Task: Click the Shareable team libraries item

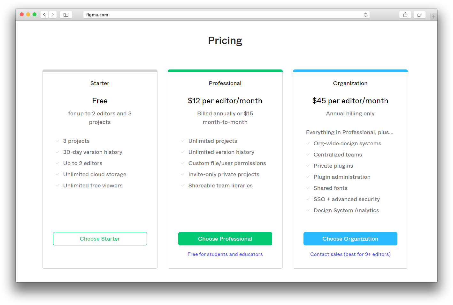Action: [x=220, y=185]
